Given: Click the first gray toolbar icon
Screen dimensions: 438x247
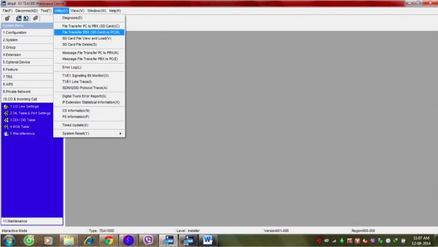Looking at the screenshot, I should coord(7,19).
